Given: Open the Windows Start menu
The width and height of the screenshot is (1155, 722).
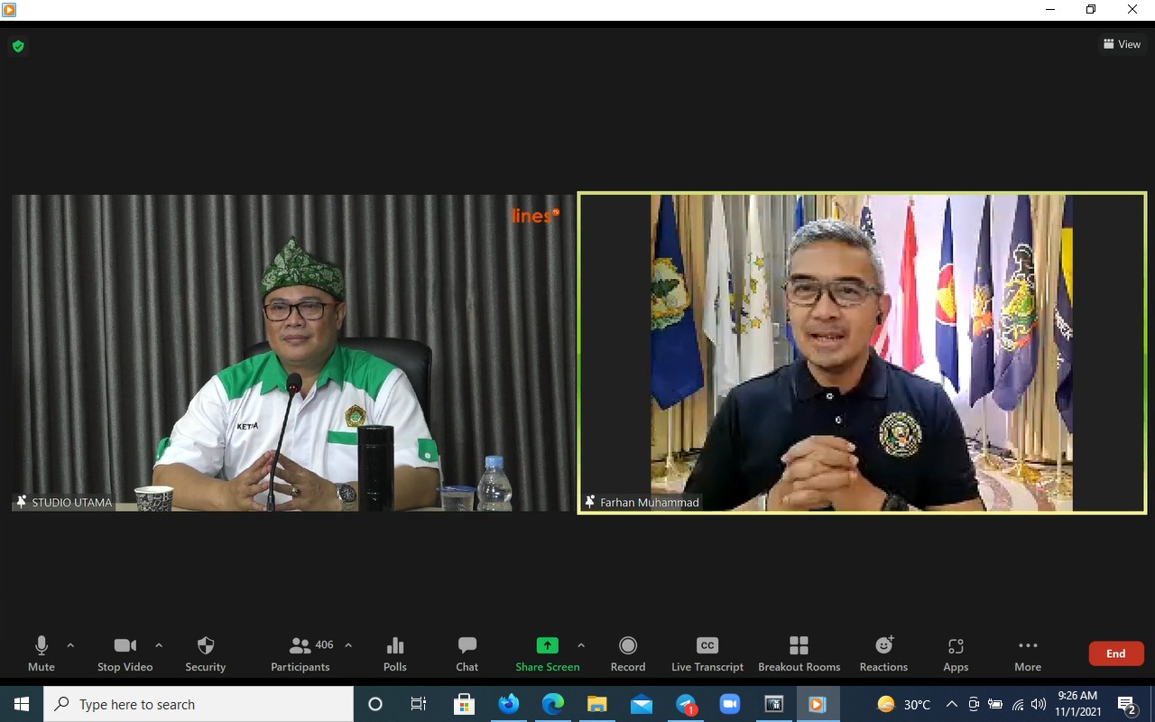Looking at the screenshot, I should (x=22, y=704).
